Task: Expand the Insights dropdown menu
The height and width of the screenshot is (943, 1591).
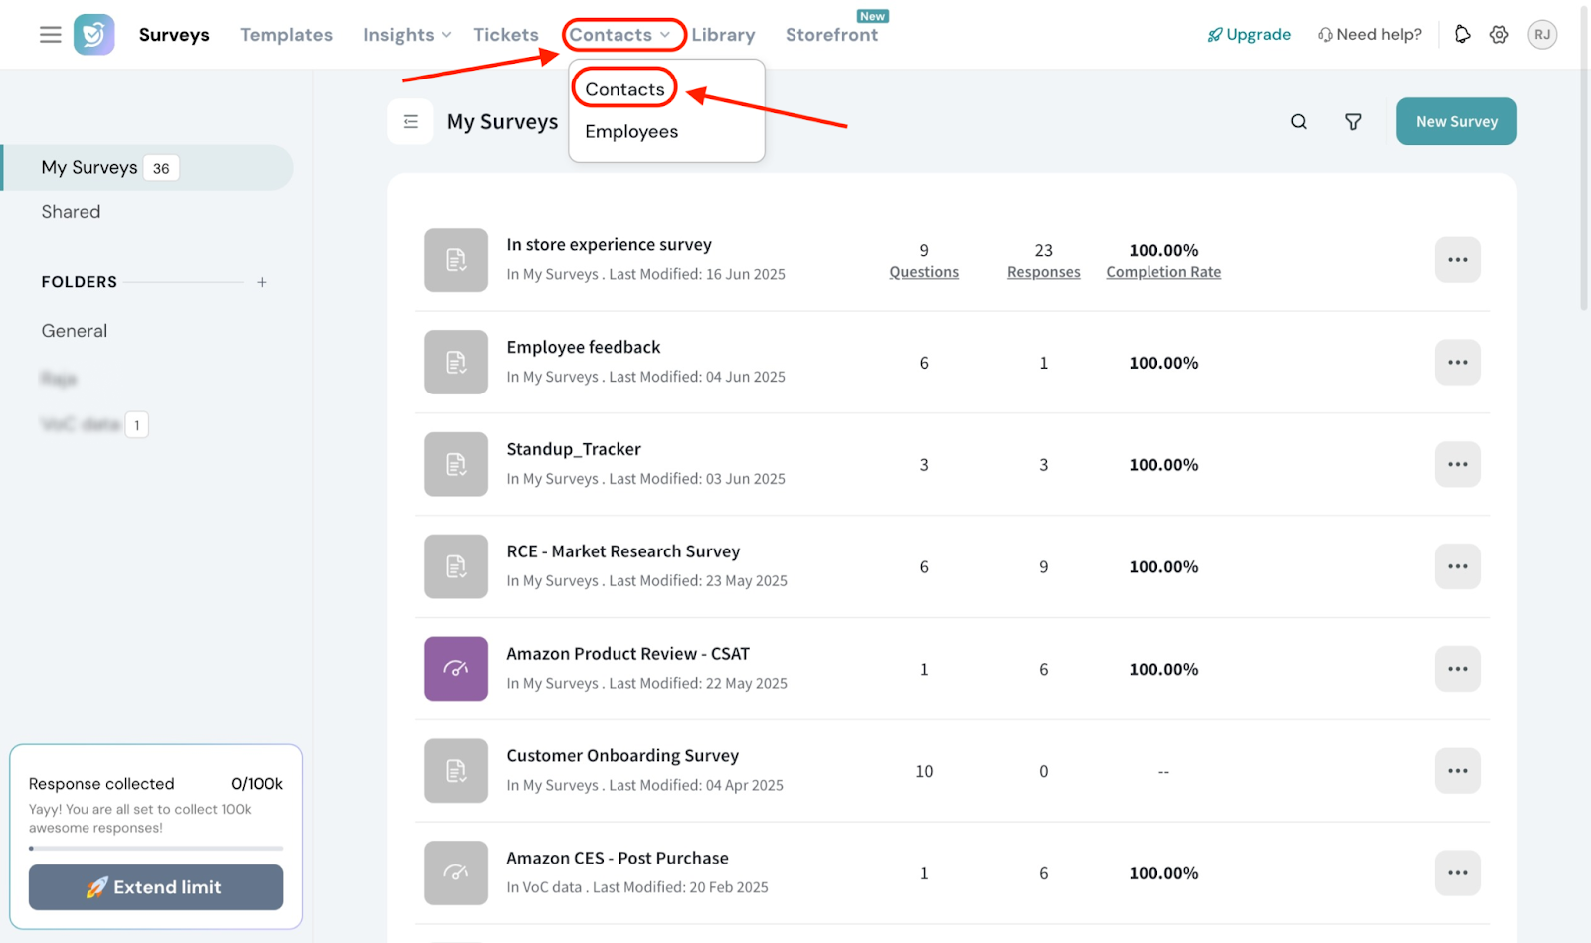Action: [407, 35]
